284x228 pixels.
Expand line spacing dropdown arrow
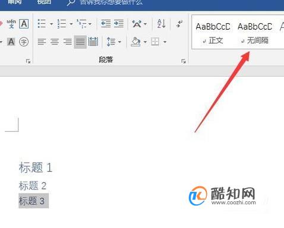[x=119, y=42]
